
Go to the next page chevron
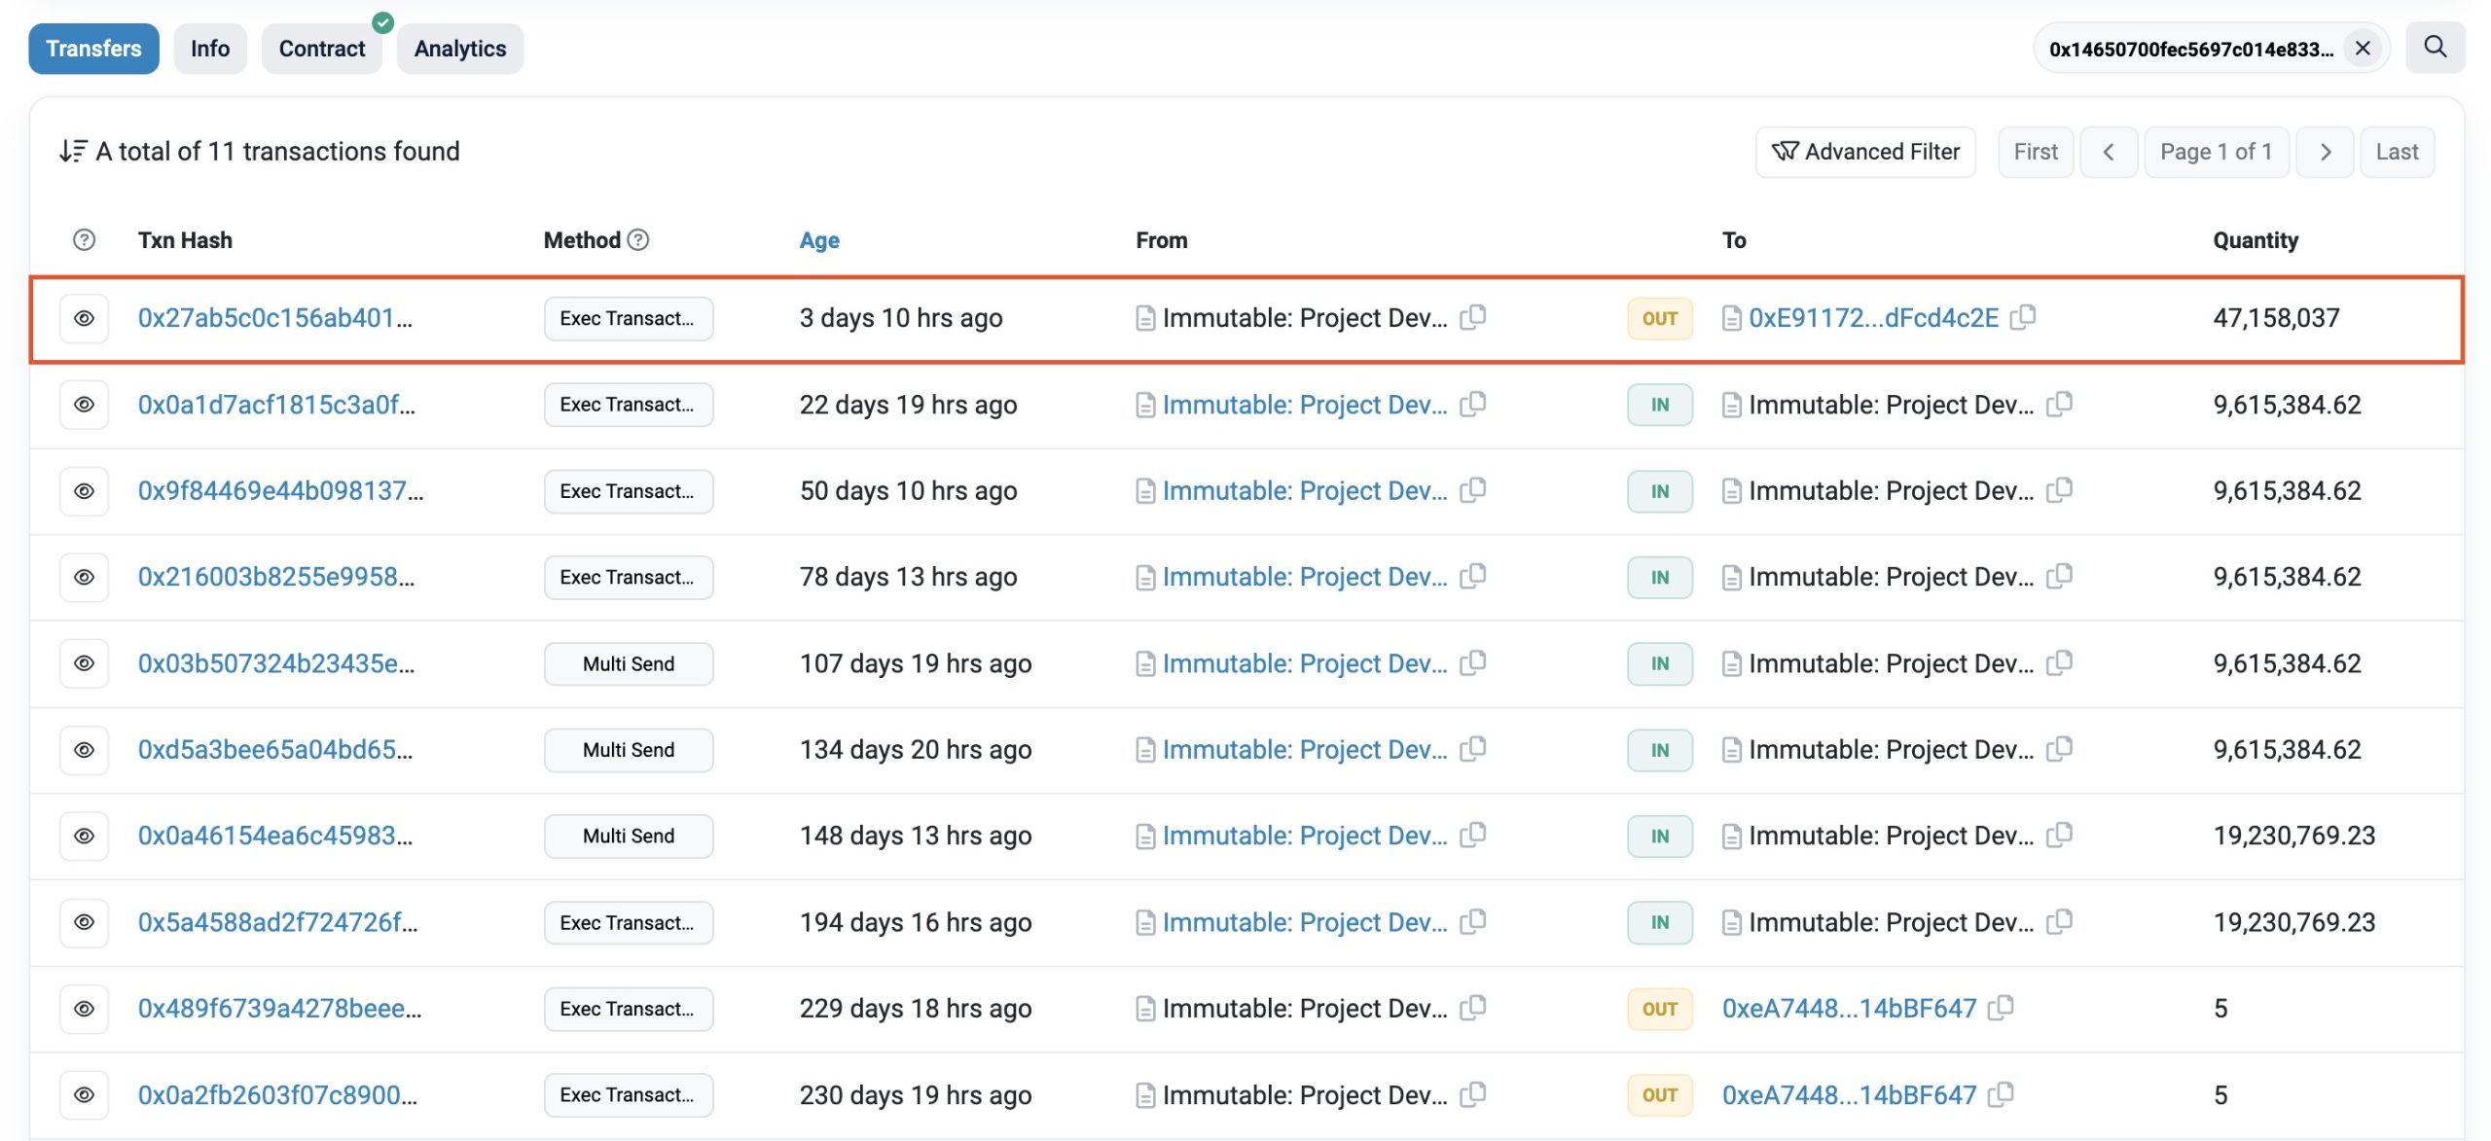point(2325,152)
